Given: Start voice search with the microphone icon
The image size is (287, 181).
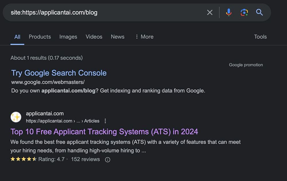Looking at the screenshot, I should coord(229,12).
